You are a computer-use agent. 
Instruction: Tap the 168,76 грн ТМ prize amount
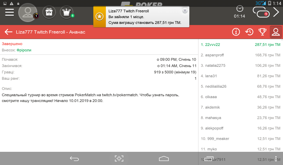[268, 55]
